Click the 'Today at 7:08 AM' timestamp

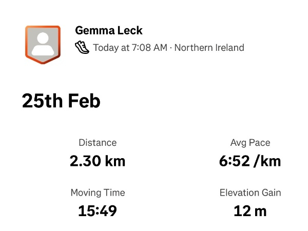pyautogui.click(x=130, y=48)
